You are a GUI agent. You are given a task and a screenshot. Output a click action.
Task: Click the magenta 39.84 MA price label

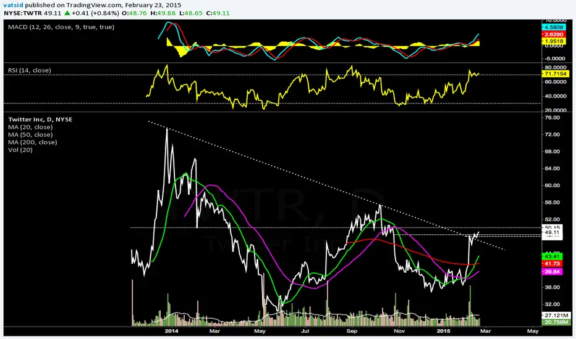552,272
